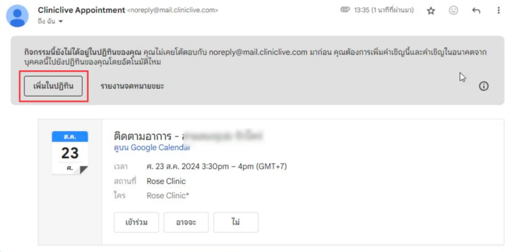Image resolution: width=505 pixels, height=252 pixels.
Task: Respond เข้าร่วม to the invitation
Action: tap(136, 222)
